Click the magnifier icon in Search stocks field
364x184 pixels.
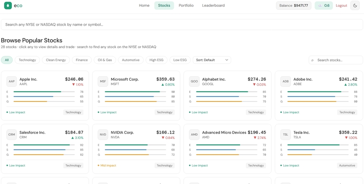(313, 60)
